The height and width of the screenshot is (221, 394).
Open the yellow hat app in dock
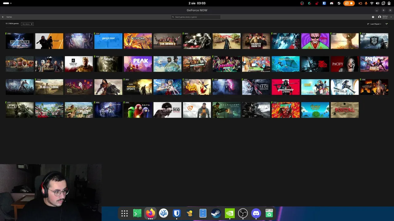pos(190,213)
